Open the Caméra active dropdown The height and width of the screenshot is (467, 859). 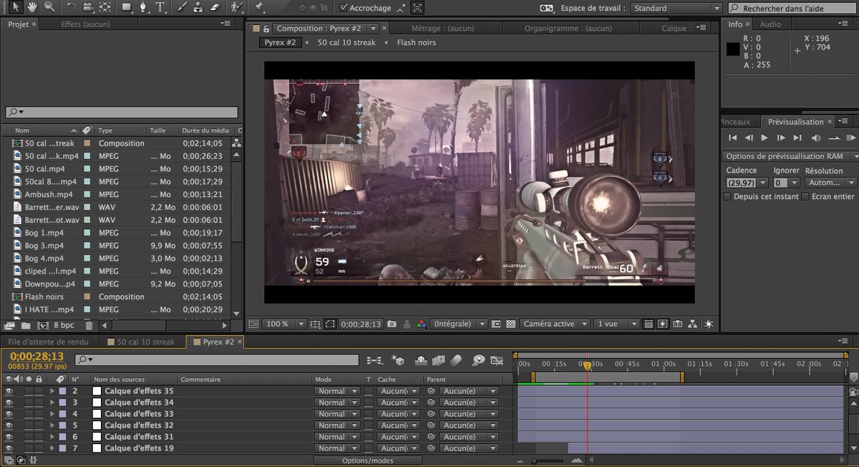point(555,324)
